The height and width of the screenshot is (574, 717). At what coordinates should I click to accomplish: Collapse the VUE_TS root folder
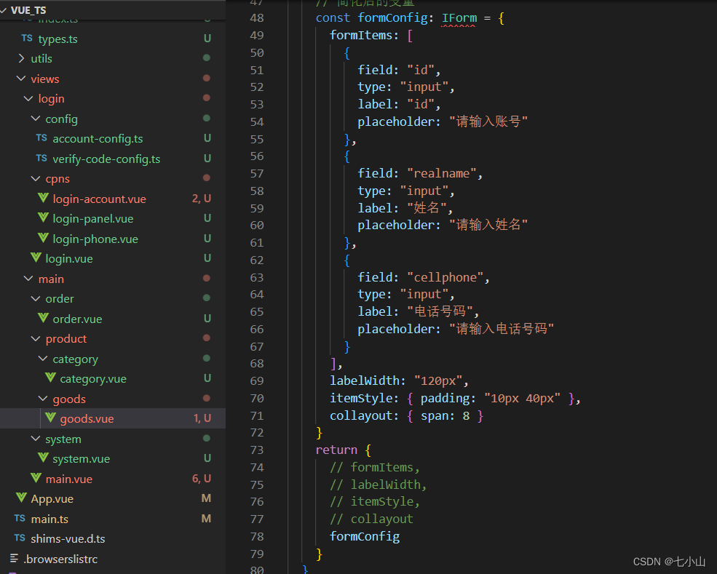(5, 10)
